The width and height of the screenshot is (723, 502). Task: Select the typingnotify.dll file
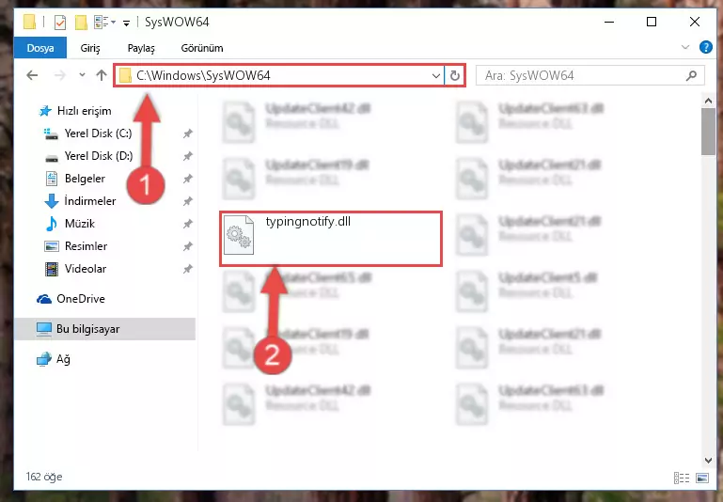tap(331, 239)
